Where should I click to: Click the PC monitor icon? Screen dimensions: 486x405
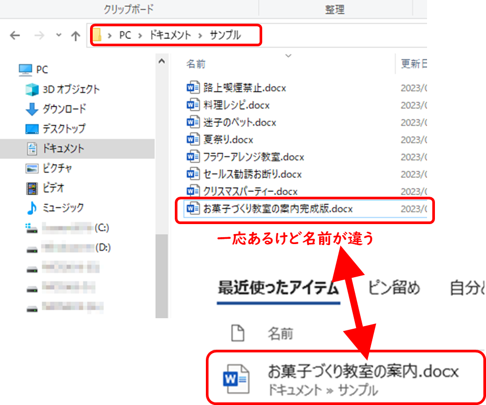click(x=25, y=70)
